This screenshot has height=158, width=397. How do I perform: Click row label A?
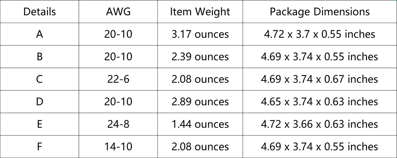pos(39,34)
